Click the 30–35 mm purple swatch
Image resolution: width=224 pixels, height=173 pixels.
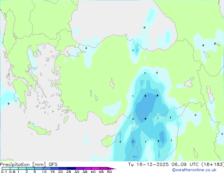click(x=79, y=168)
